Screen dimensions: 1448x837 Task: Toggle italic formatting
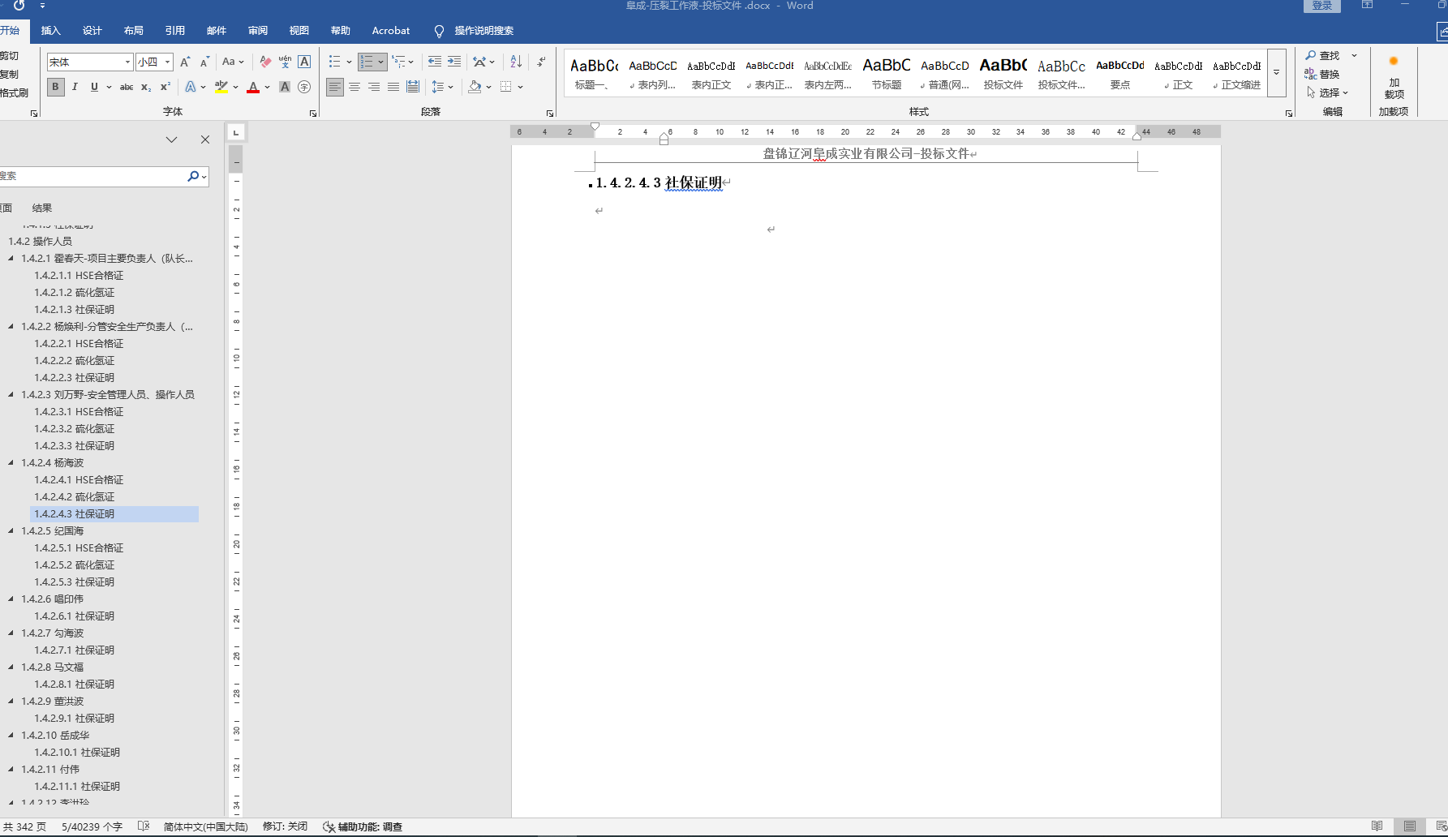click(75, 87)
